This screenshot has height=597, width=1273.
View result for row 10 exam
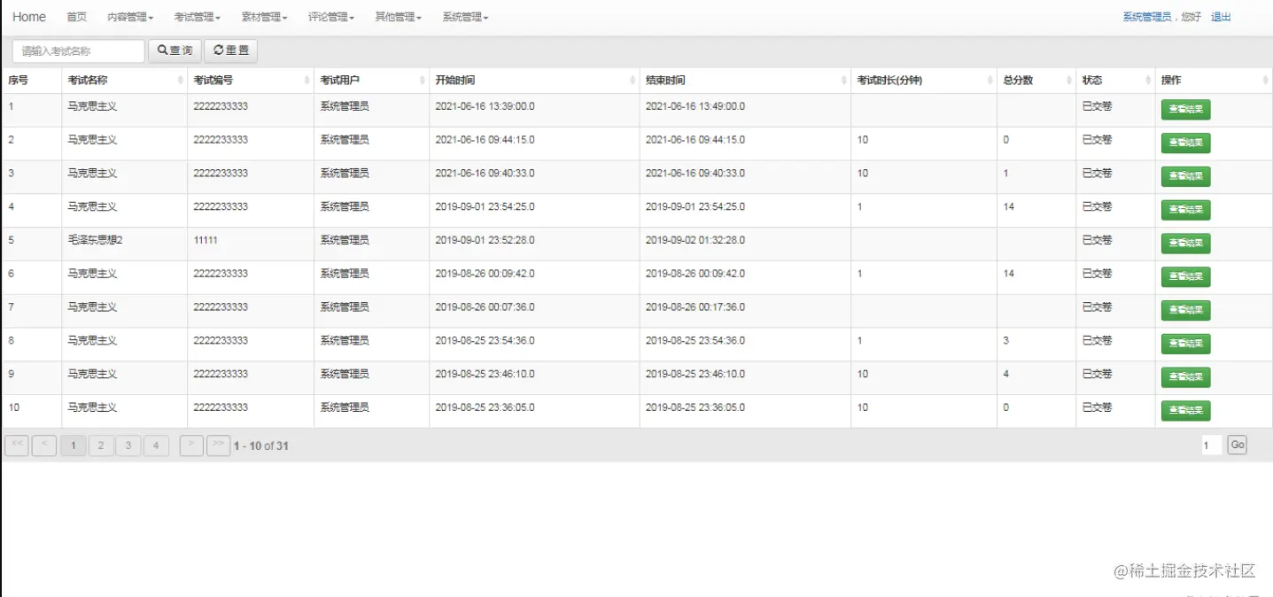pos(1185,411)
